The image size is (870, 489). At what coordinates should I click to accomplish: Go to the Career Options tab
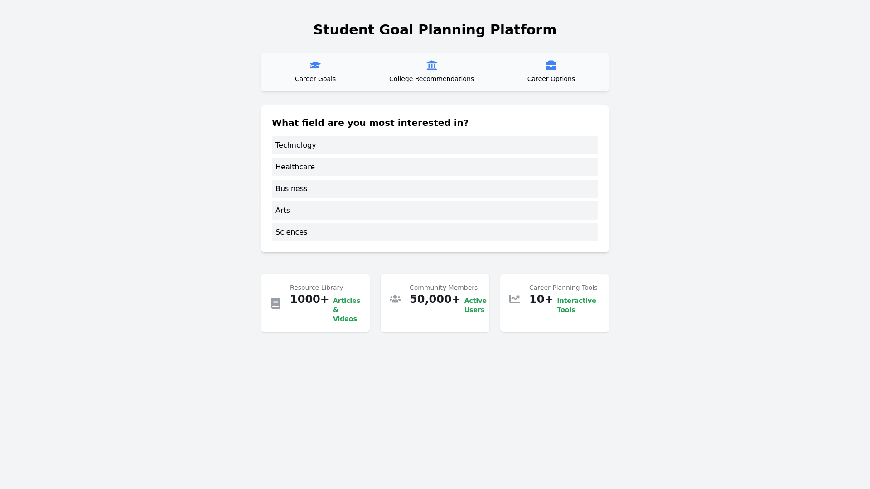point(551,79)
